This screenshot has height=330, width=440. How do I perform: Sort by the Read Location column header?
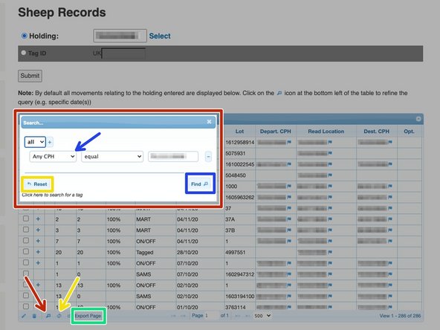(326, 132)
